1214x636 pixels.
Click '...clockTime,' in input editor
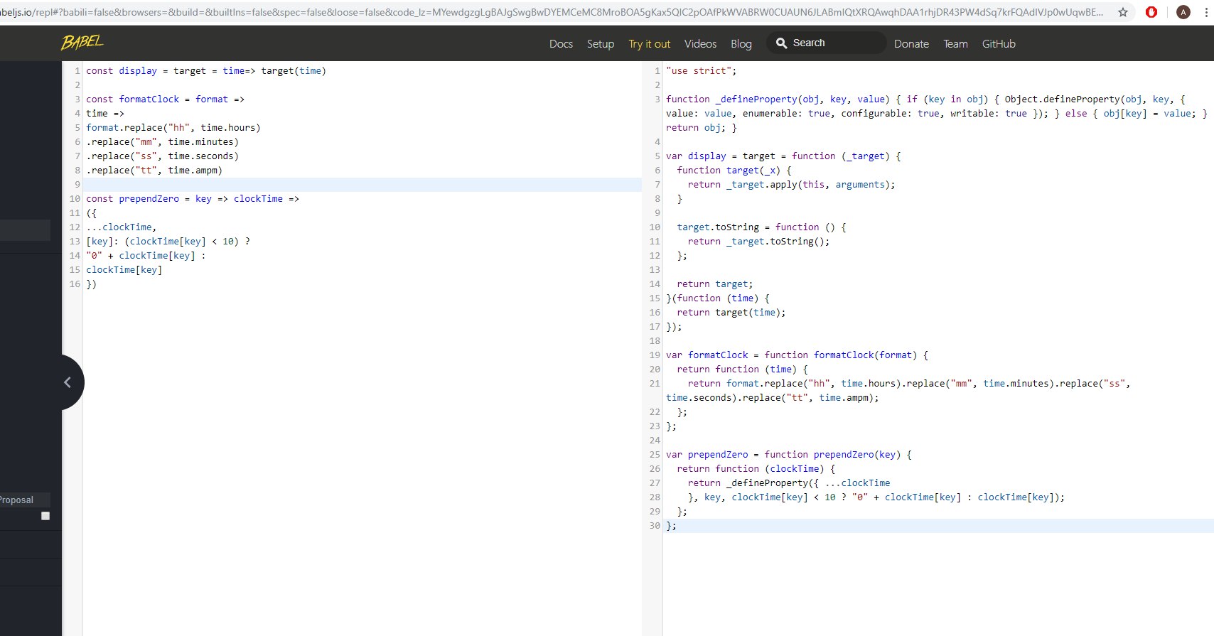coord(121,227)
